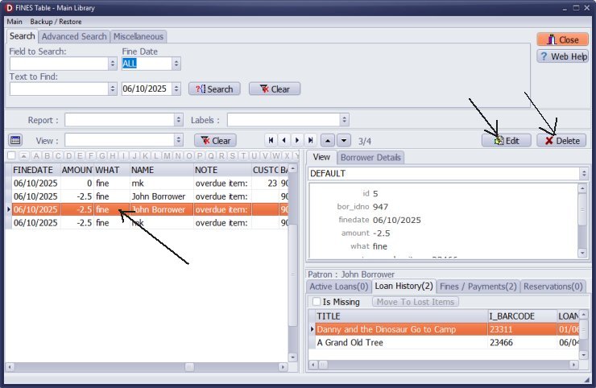Click the Delete button with red X
This screenshot has height=388, width=596.
(x=561, y=140)
